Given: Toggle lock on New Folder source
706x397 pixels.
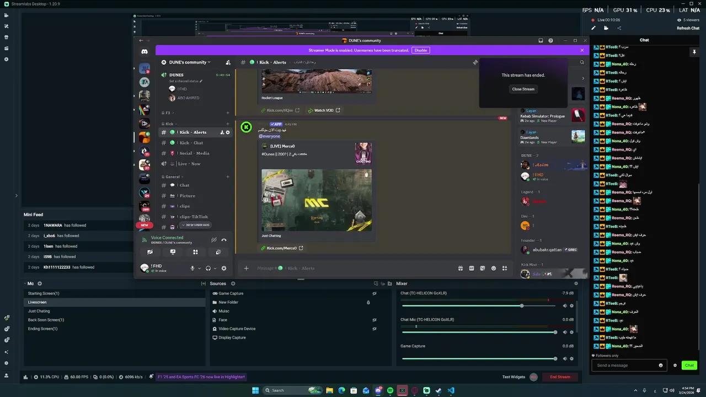Looking at the screenshot, I should tap(368, 302).
